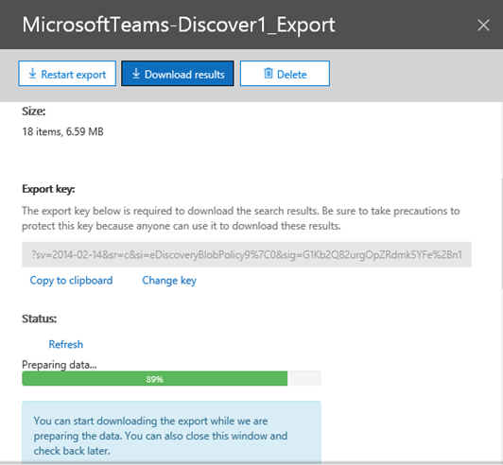Click the trash can icon
Screen dimensions: 503x465
269,74
